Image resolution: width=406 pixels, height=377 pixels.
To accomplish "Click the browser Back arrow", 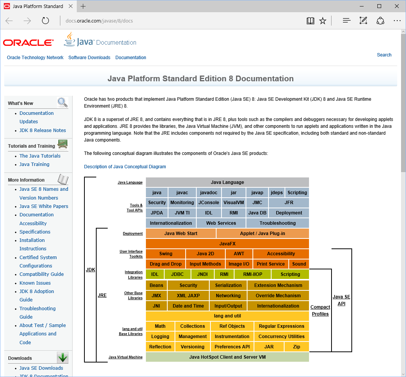I will click(x=9, y=21).
